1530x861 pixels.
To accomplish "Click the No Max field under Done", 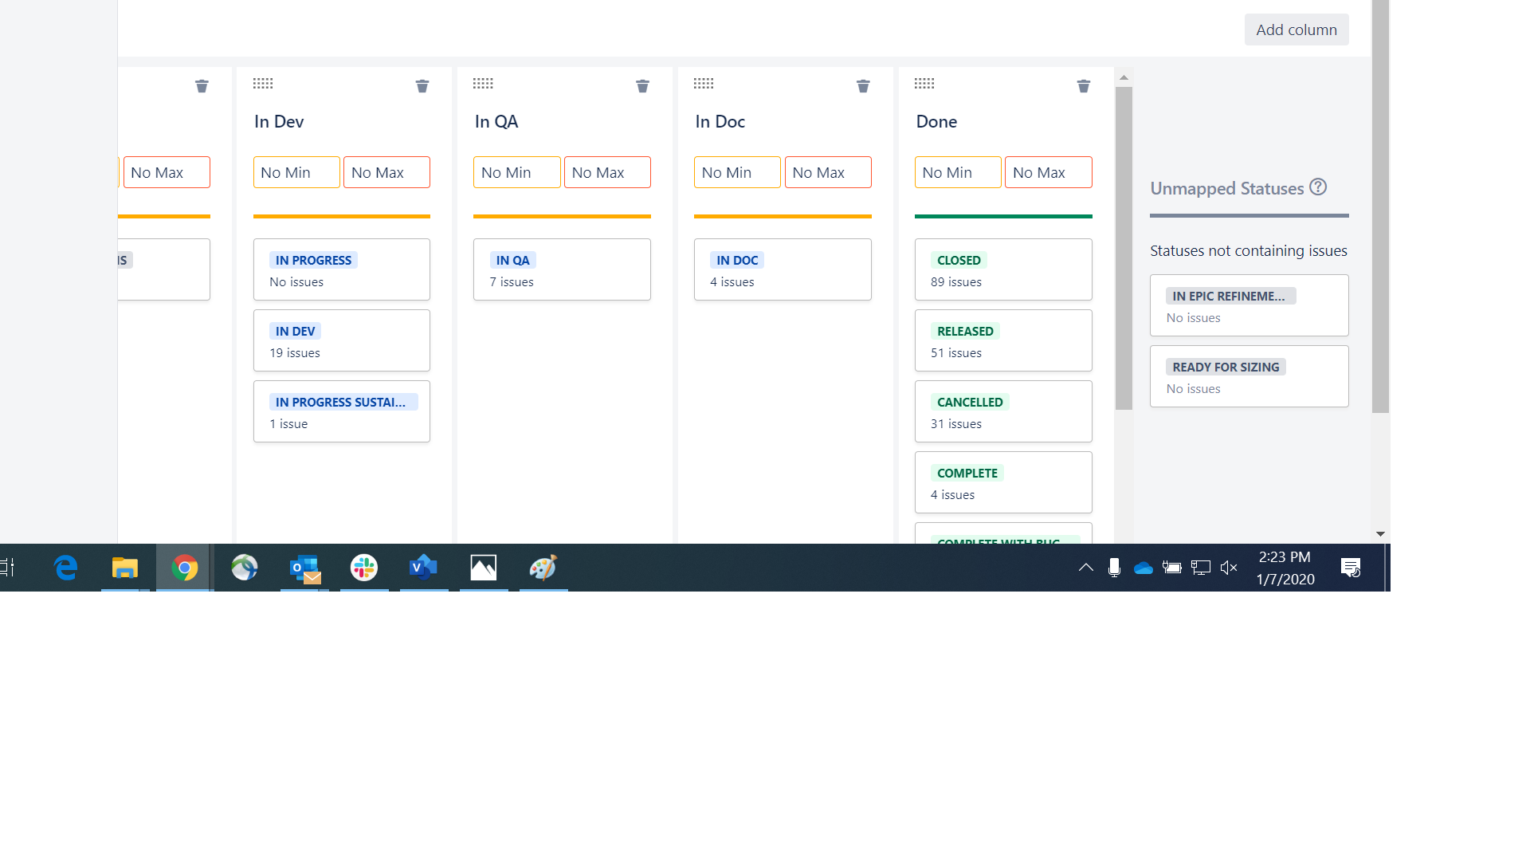I will point(1048,172).
